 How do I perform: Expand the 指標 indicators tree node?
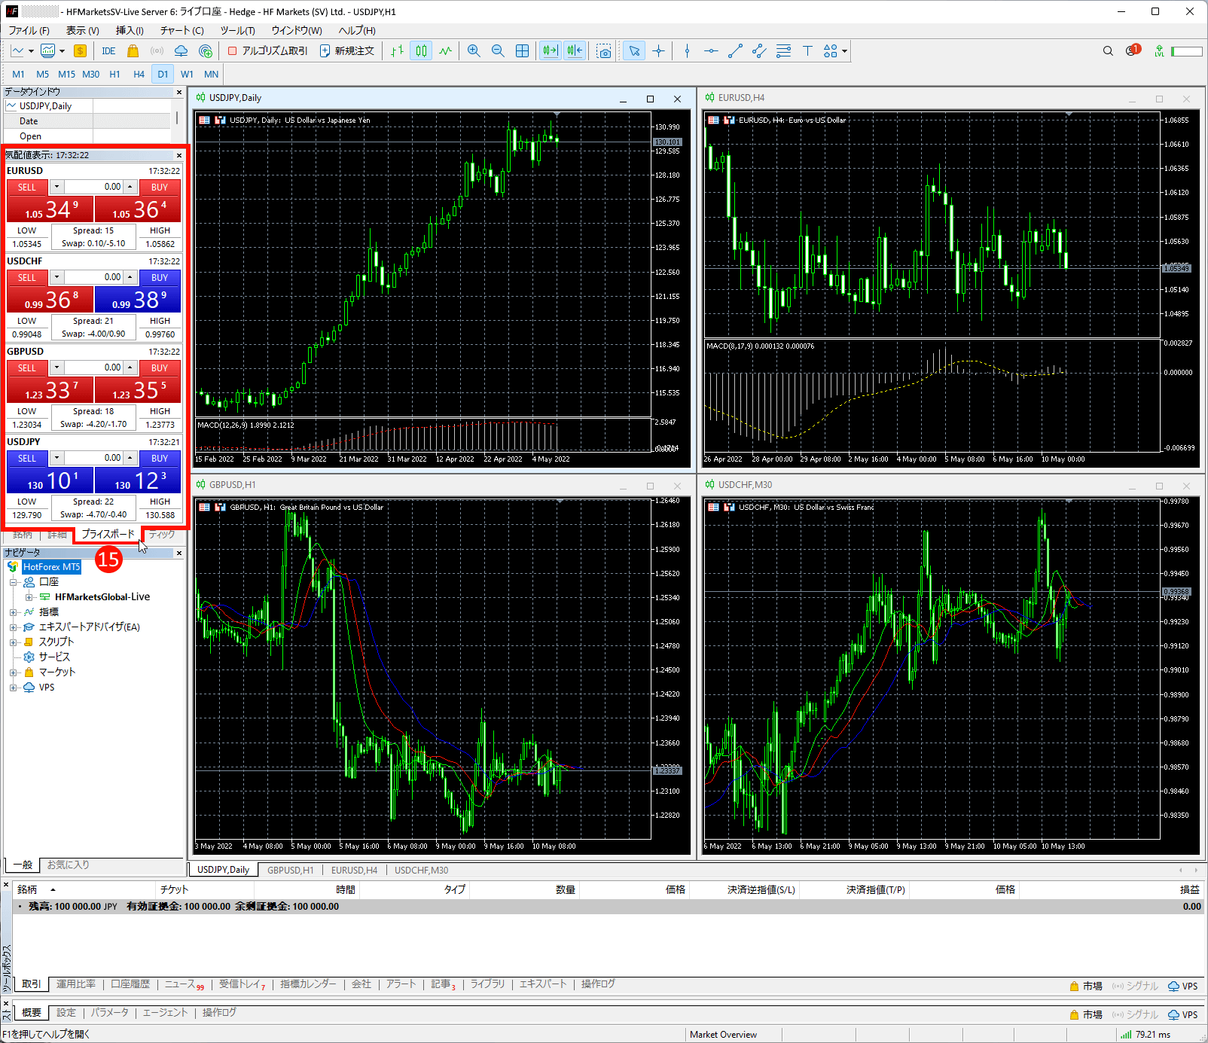(13, 612)
